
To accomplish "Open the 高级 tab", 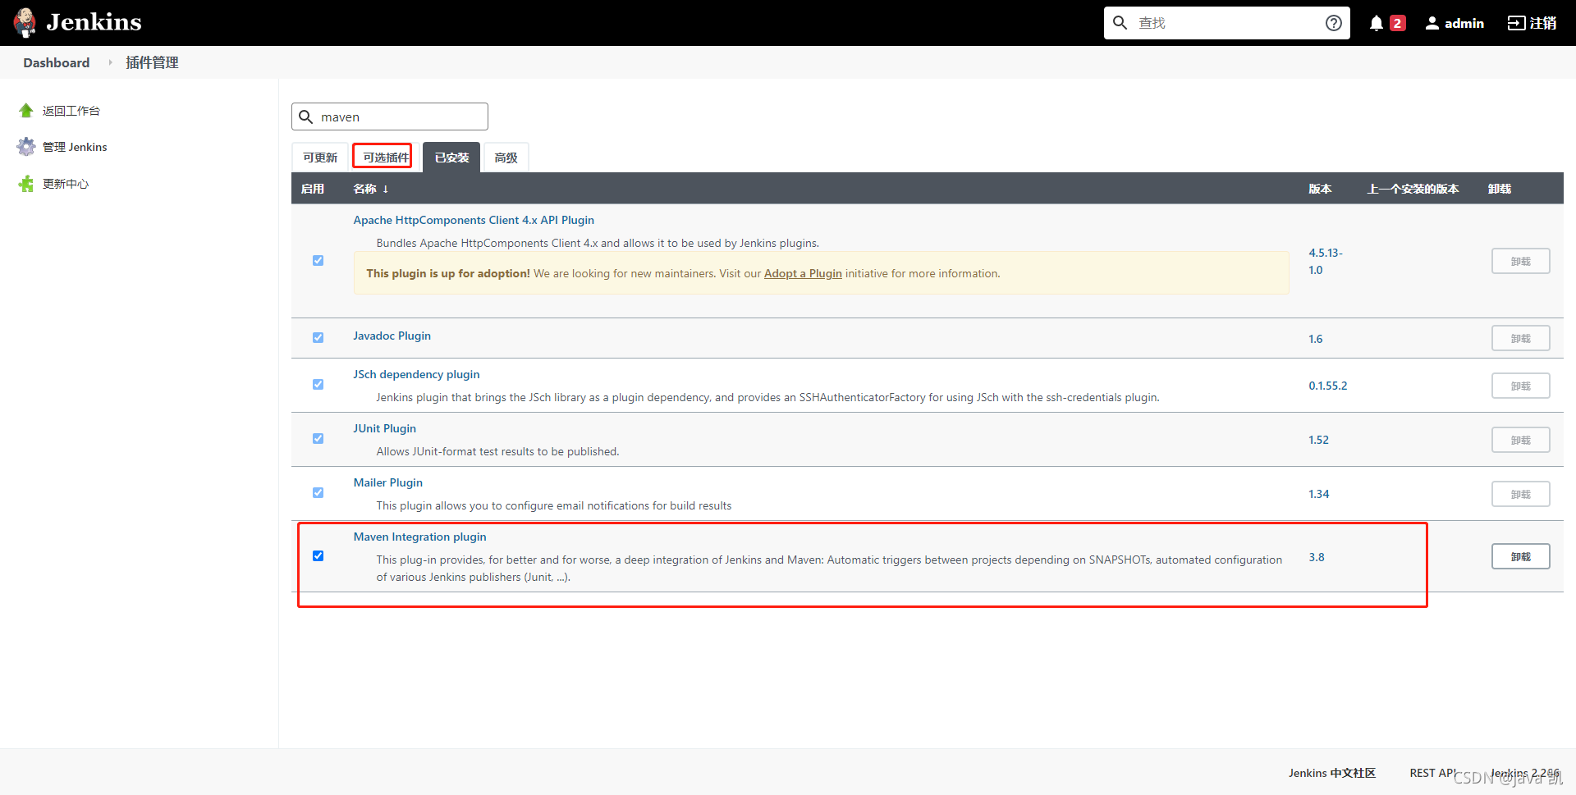I will click(x=506, y=158).
